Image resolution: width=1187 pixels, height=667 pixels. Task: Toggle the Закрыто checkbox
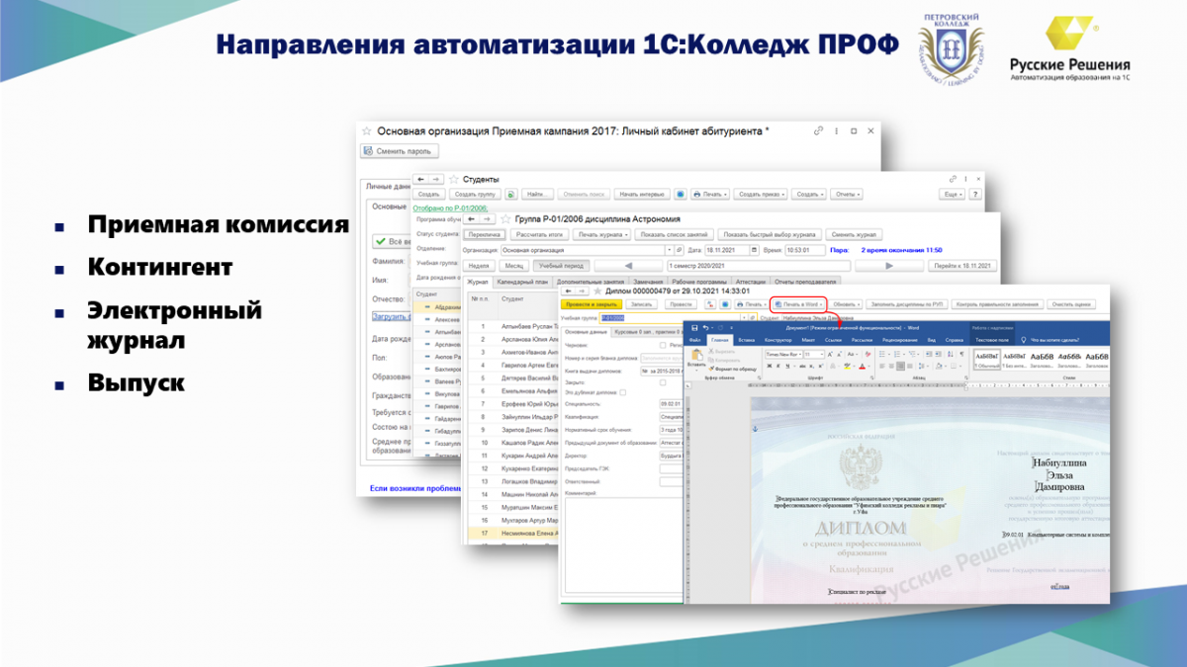pyautogui.click(x=663, y=381)
